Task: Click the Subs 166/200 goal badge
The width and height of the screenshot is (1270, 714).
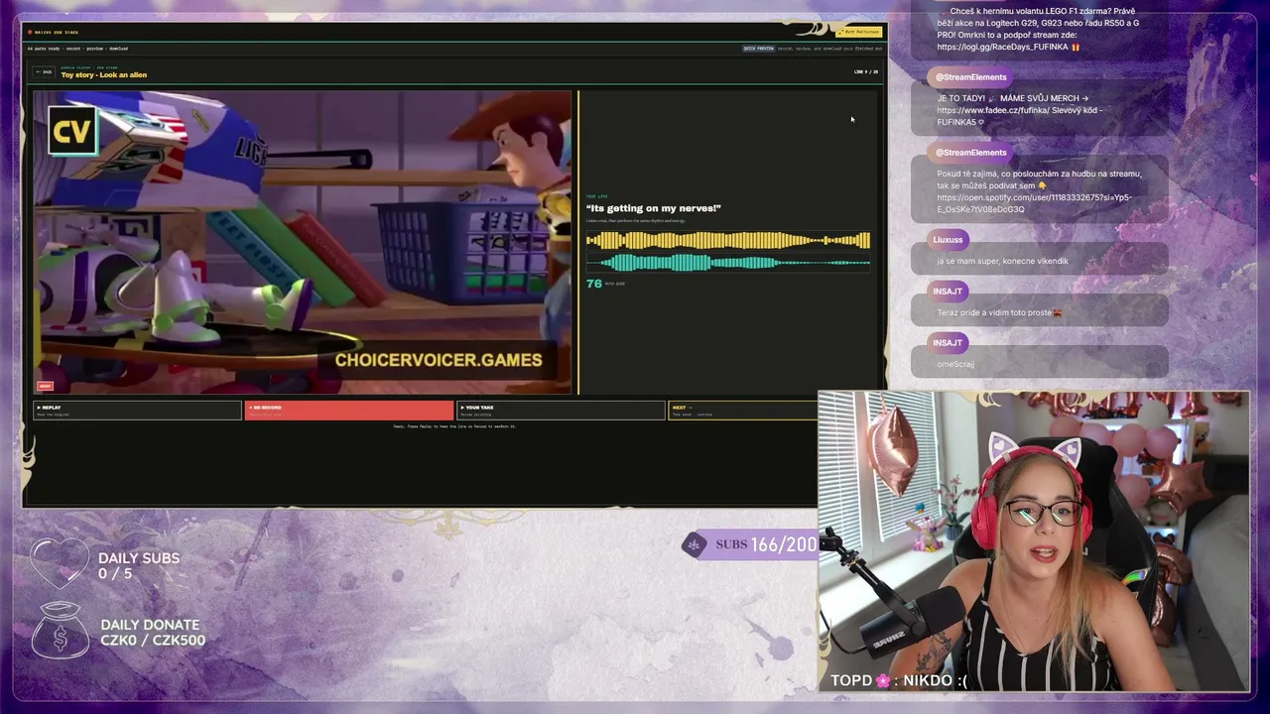Action: pyautogui.click(x=750, y=543)
